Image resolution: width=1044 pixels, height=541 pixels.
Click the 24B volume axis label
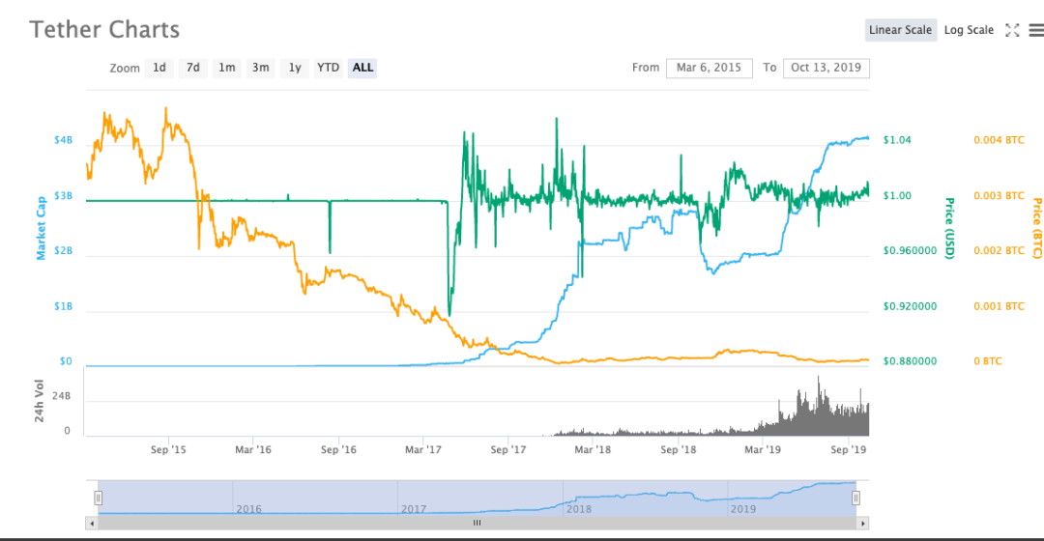coord(61,397)
